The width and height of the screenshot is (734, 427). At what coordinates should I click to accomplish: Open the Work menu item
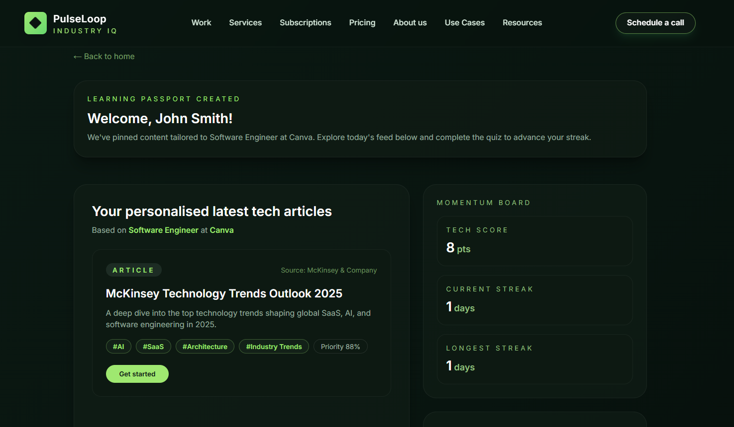click(201, 23)
